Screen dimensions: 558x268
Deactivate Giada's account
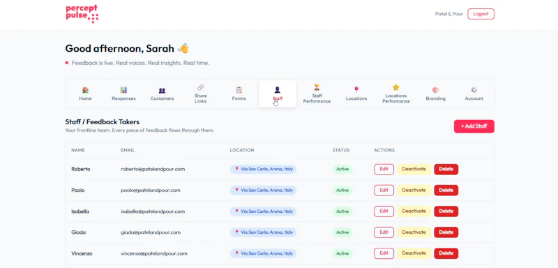pos(414,232)
